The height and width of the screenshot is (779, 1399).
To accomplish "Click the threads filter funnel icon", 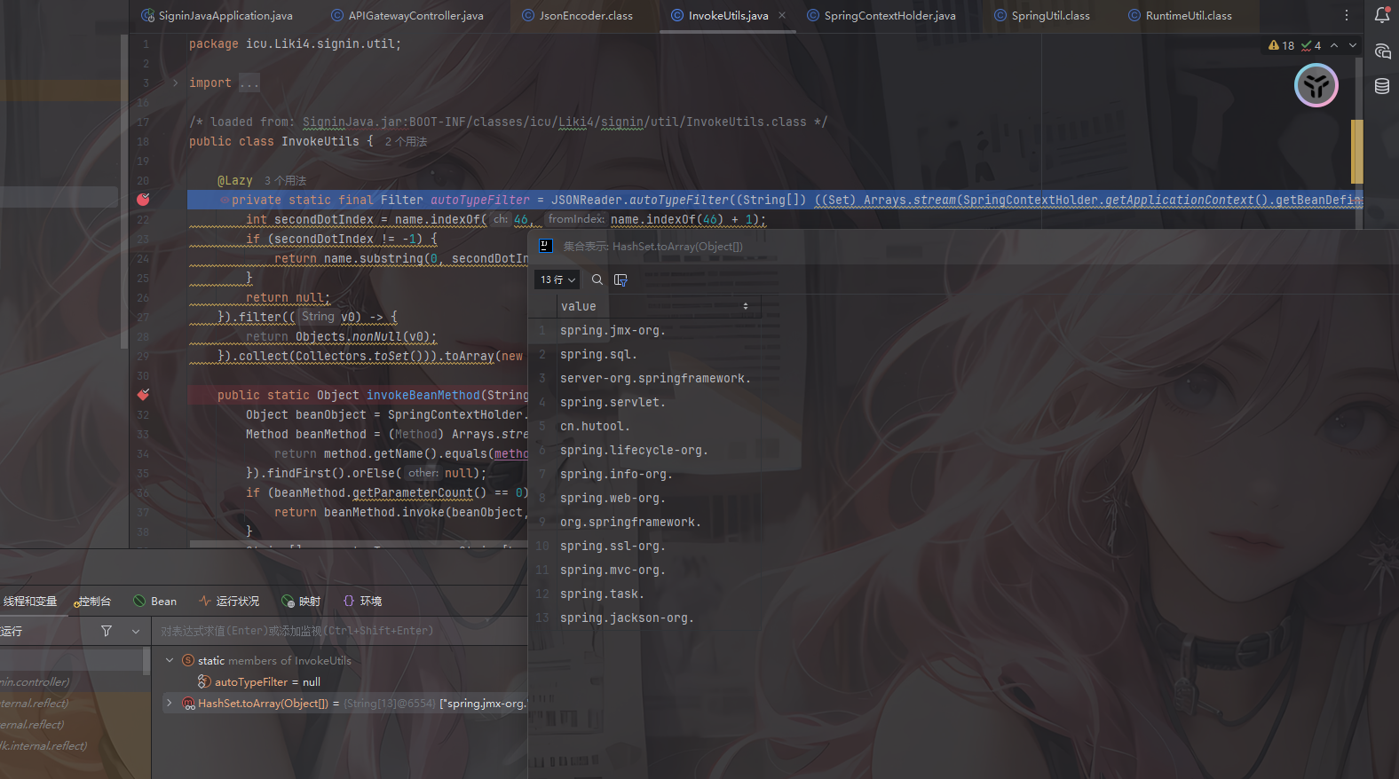I will click(107, 631).
